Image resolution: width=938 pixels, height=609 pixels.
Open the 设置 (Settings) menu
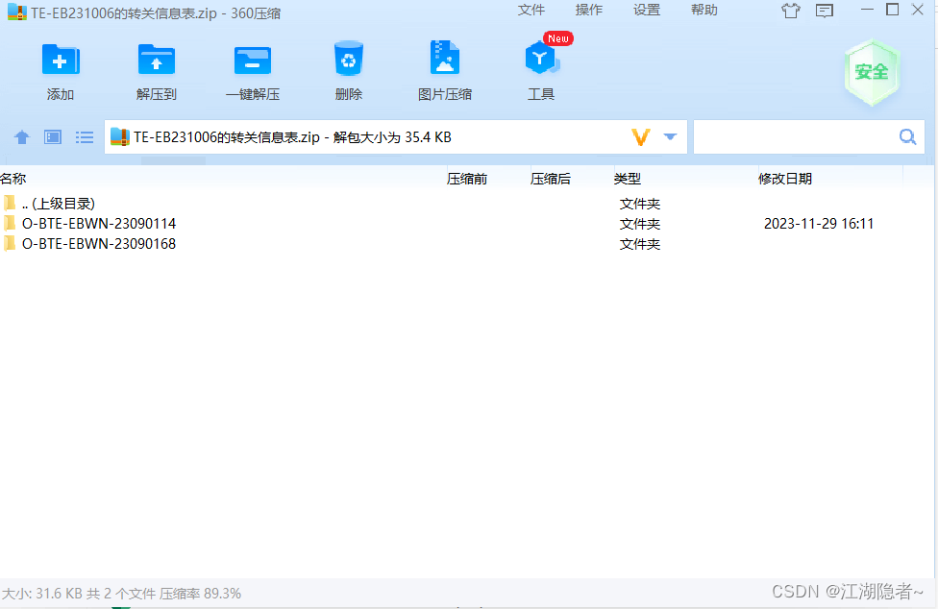tap(647, 11)
